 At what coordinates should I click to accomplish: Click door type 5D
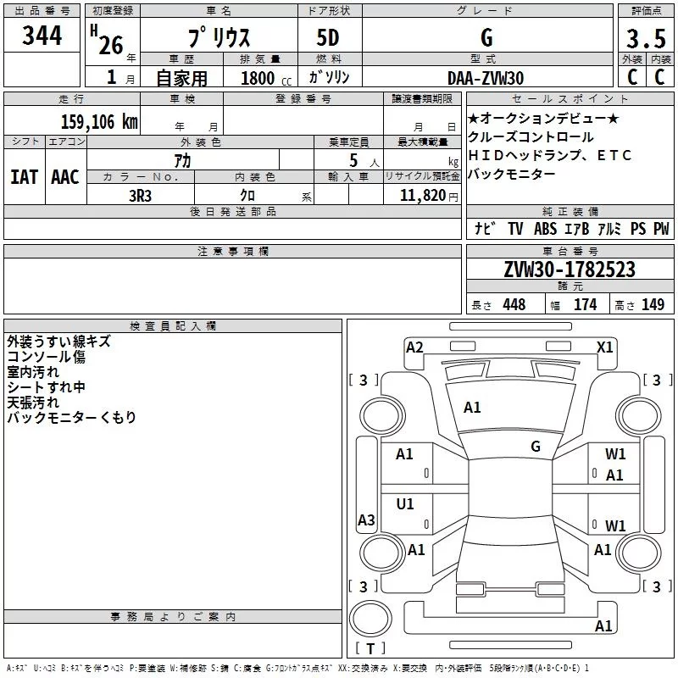coord(328,37)
